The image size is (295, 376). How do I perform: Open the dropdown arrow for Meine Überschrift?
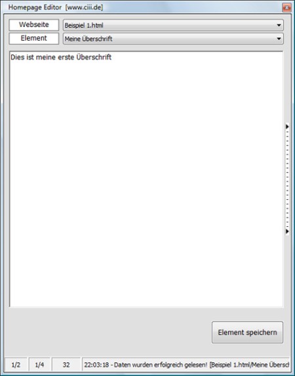point(279,39)
